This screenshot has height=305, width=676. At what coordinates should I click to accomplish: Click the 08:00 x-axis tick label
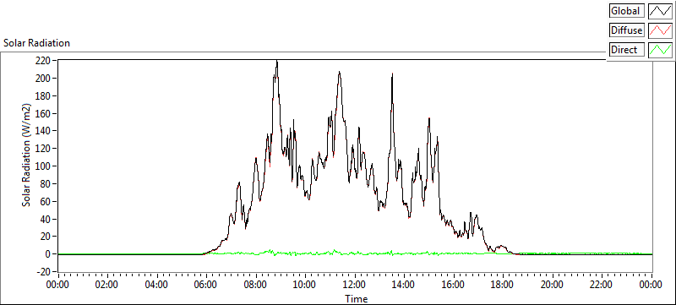255,285
